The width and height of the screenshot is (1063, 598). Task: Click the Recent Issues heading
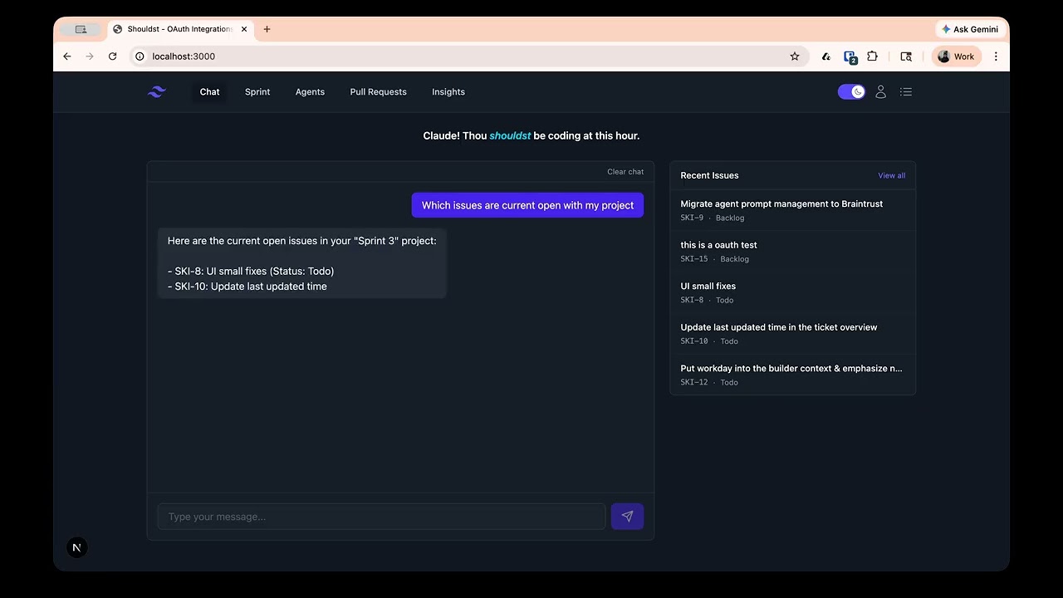(709, 175)
